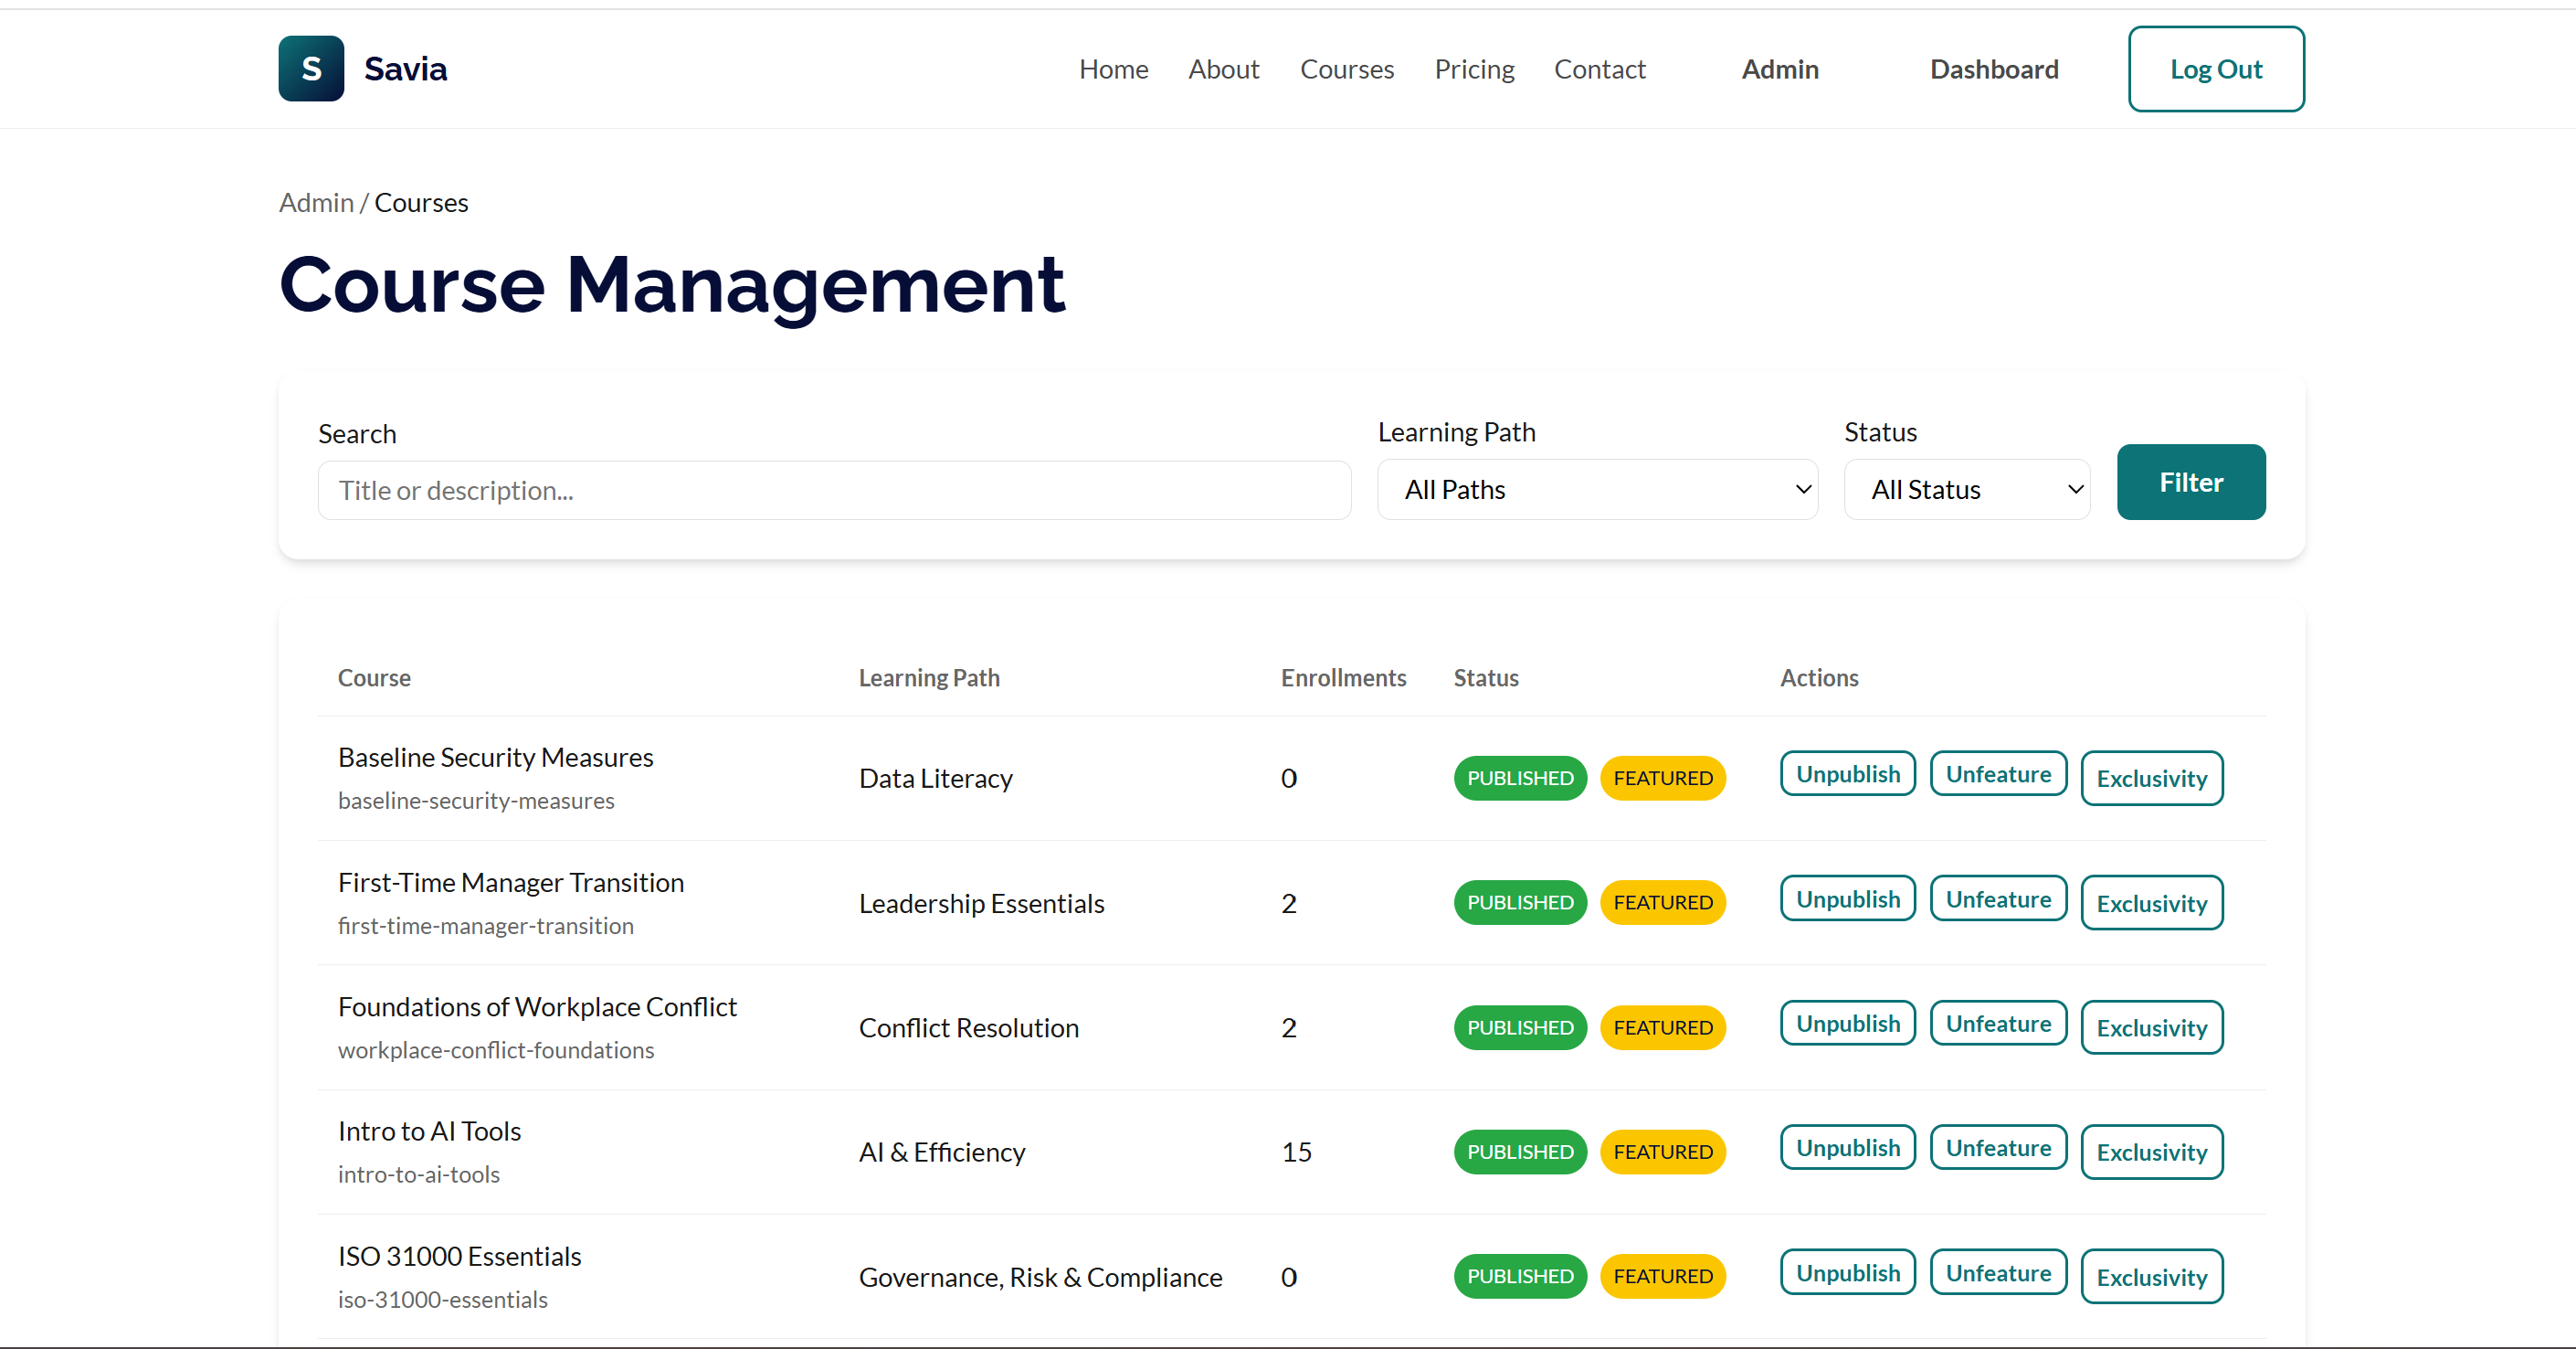Image resolution: width=2576 pixels, height=1349 pixels.
Task: Unpublish the Baseline Security Measures course
Action: coord(1847,773)
